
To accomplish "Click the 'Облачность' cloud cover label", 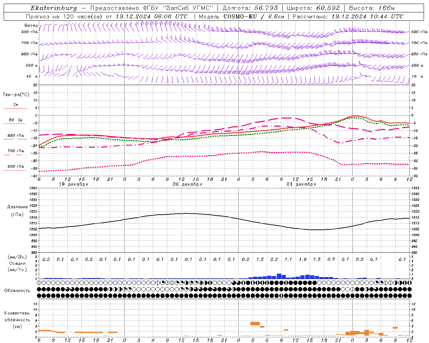I will point(17,291).
